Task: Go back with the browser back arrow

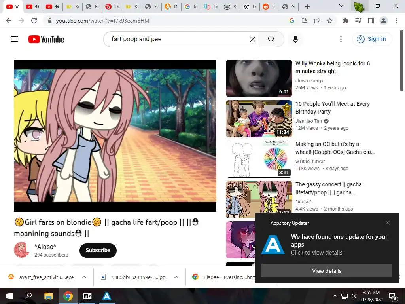Action: [x=9, y=21]
